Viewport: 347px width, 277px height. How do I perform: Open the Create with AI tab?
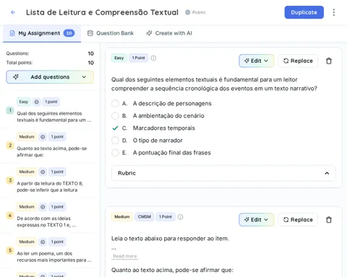coord(169,33)
